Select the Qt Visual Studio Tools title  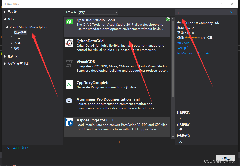pos(96,20)
